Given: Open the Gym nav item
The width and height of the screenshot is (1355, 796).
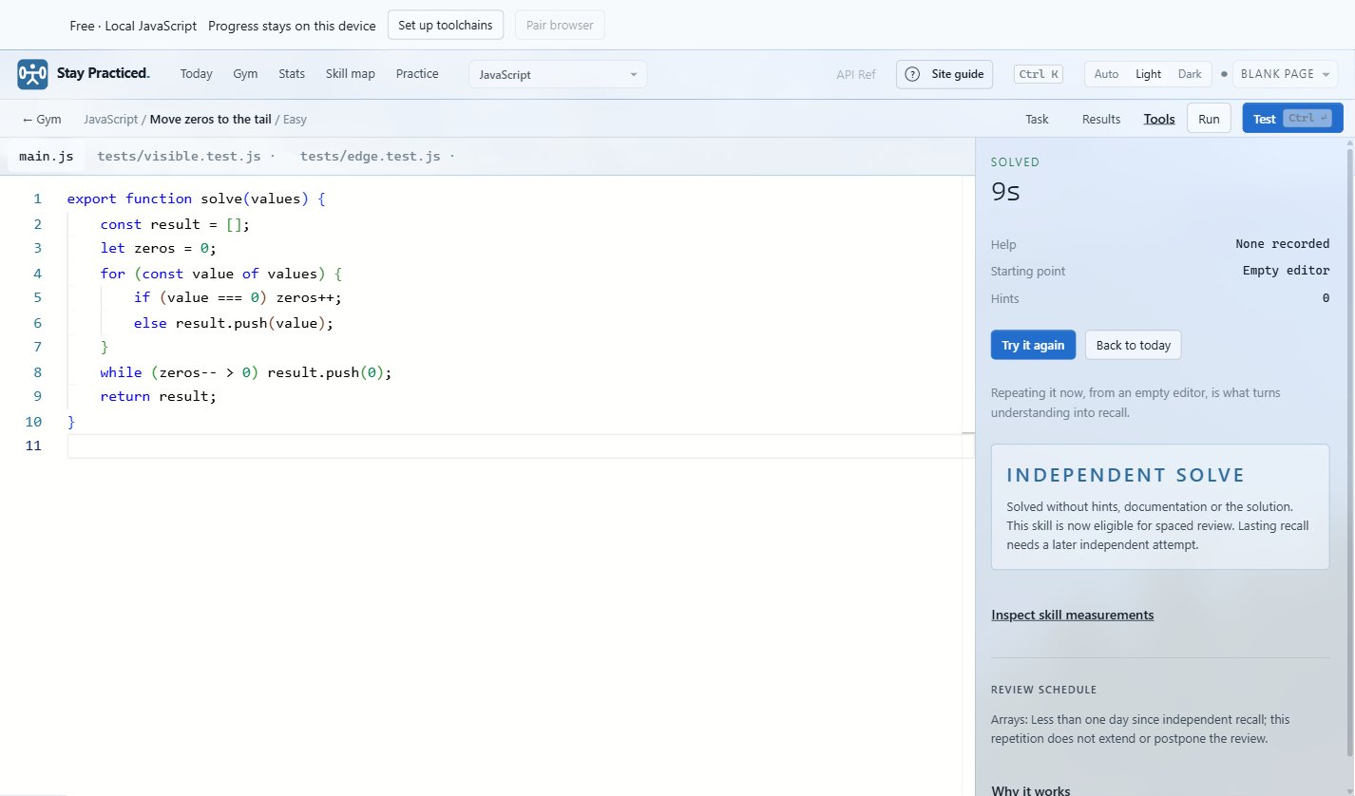Looking at the screenshot, I should click(245, 74).
